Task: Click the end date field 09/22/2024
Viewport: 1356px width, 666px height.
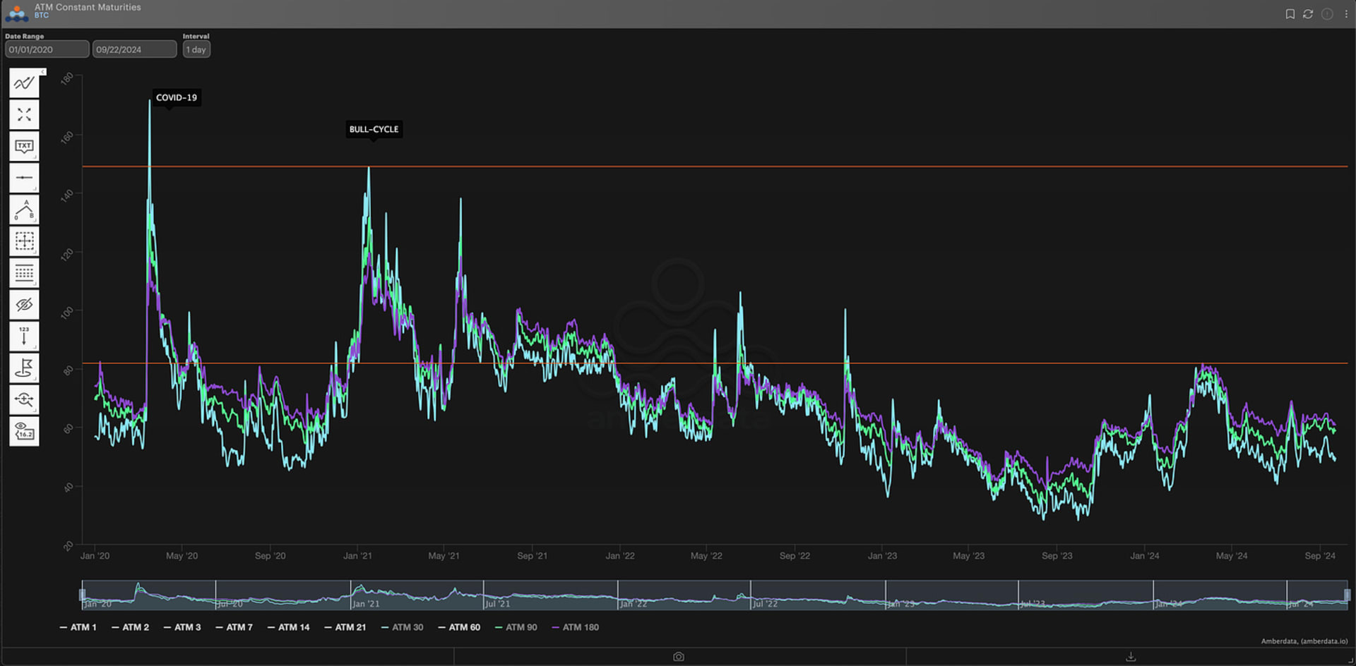Action: (x=135, y=49)
